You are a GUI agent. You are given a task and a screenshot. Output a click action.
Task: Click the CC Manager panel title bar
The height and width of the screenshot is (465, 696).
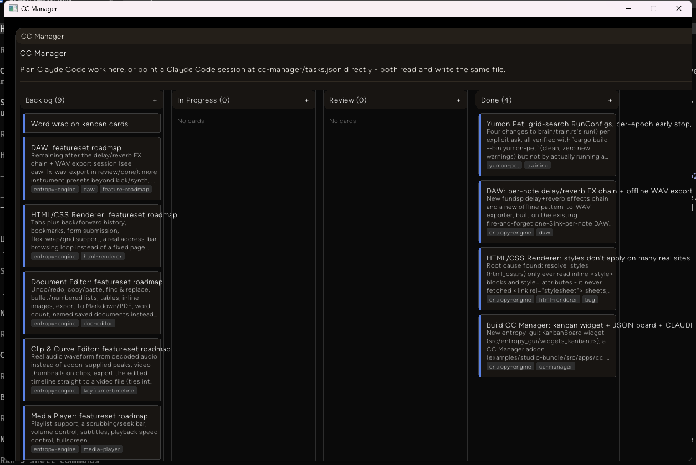tap(355, 37)
